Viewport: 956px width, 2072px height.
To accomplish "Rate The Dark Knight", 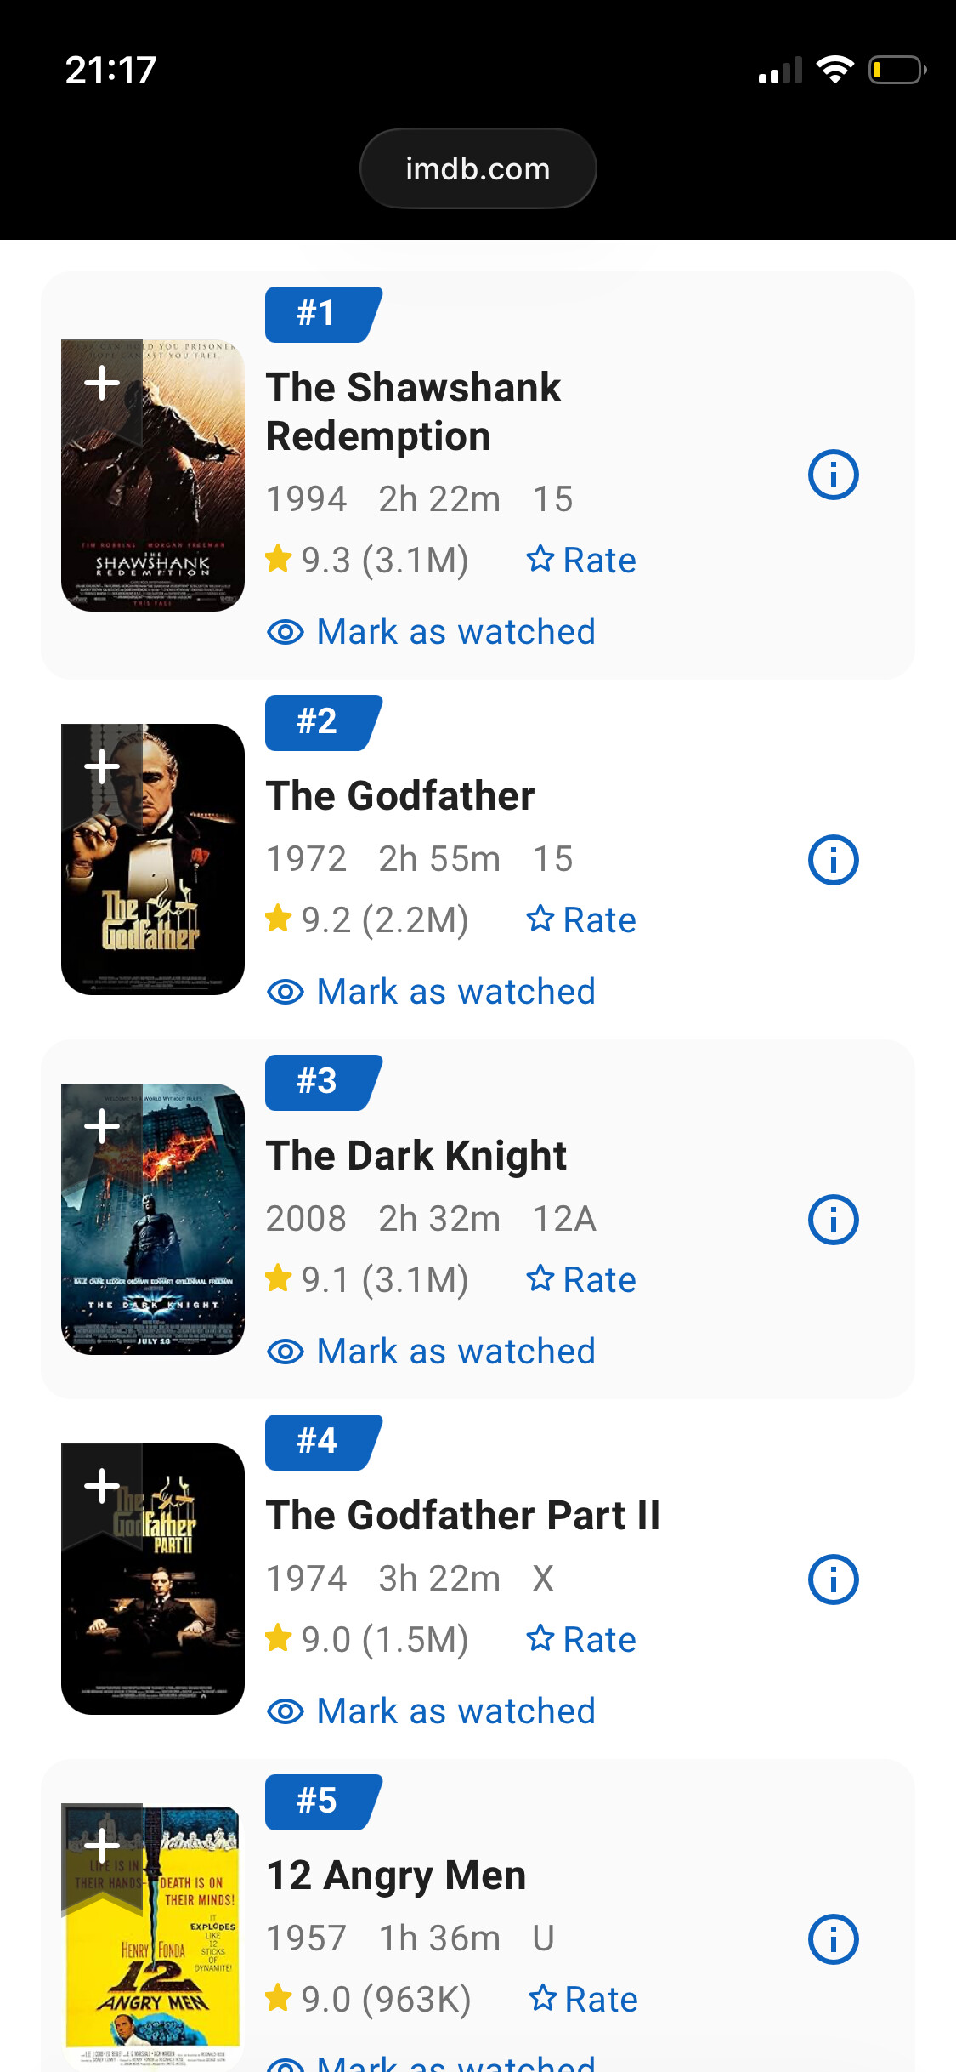I will click(581, 1280).
